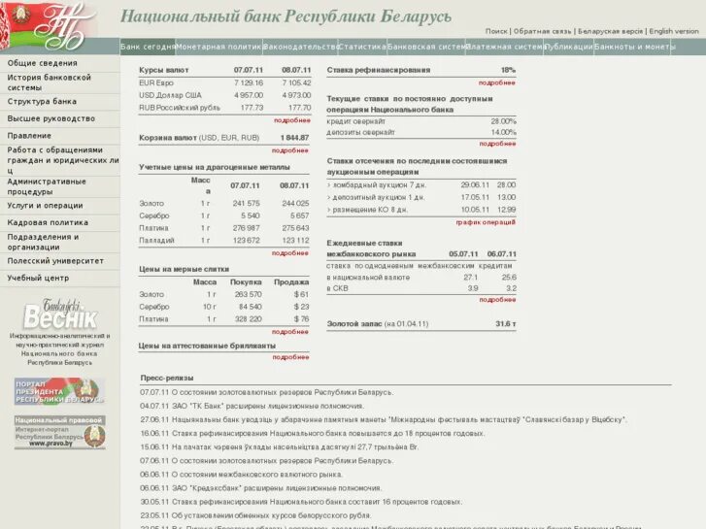This screenshot has height=529, width=706.
Task: Click the кредит овернайт 28.00% row
Action: tap(421, 121)
